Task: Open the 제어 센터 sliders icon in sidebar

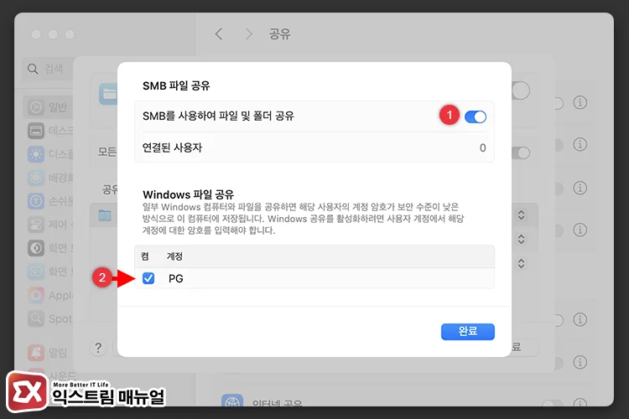Action: point(36,224)
